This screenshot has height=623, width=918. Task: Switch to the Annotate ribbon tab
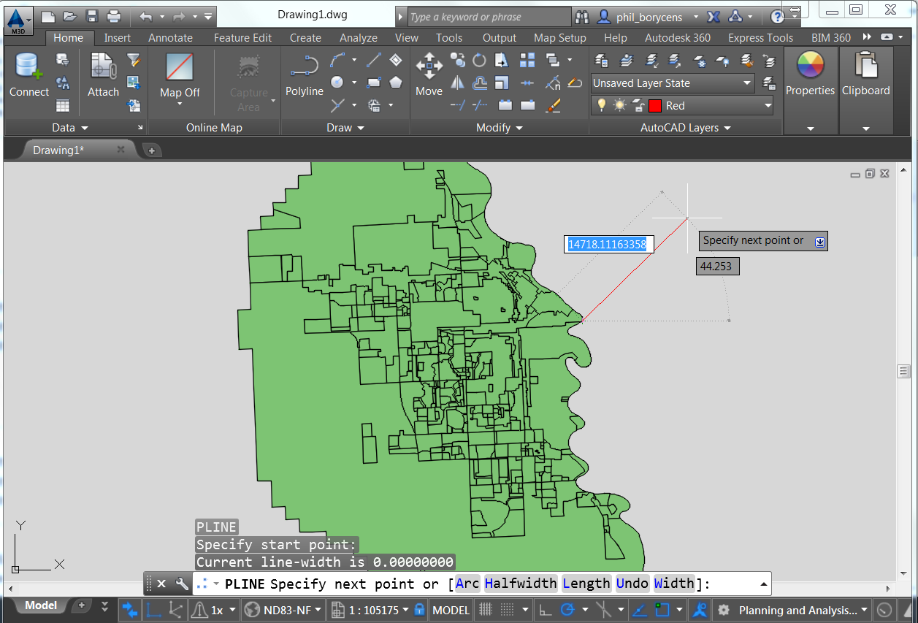coord(170,37)
